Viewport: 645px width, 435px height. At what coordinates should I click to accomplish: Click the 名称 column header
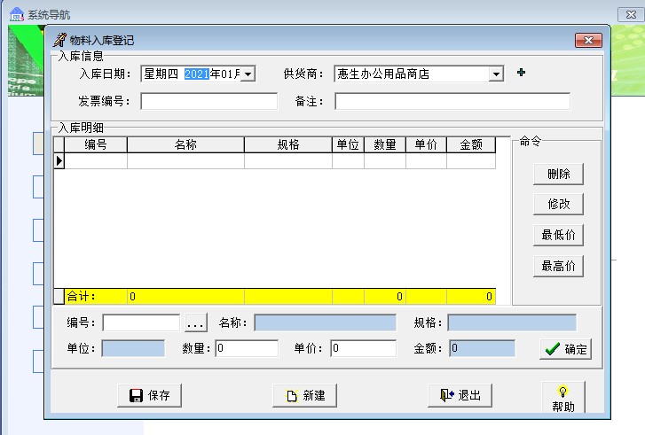pyautogui.click(x=185, y=144)
